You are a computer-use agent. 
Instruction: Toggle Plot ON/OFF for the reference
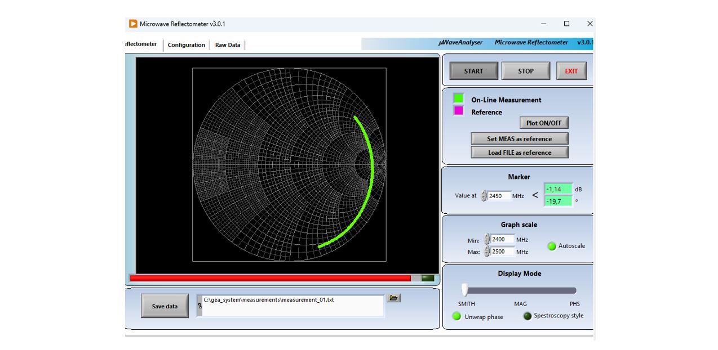pos(544,123)
